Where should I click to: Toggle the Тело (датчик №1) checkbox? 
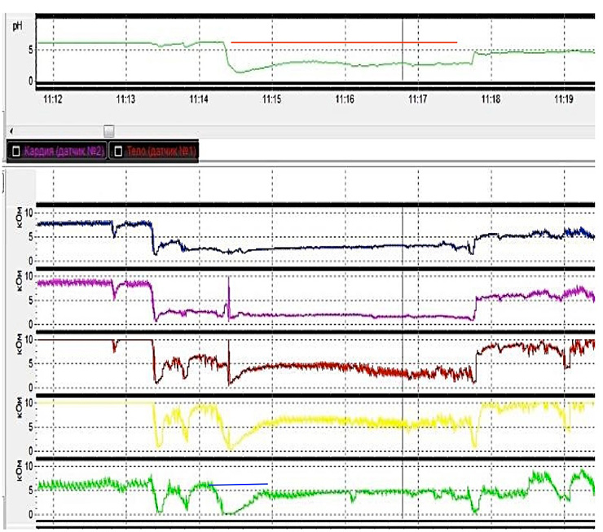118,151
